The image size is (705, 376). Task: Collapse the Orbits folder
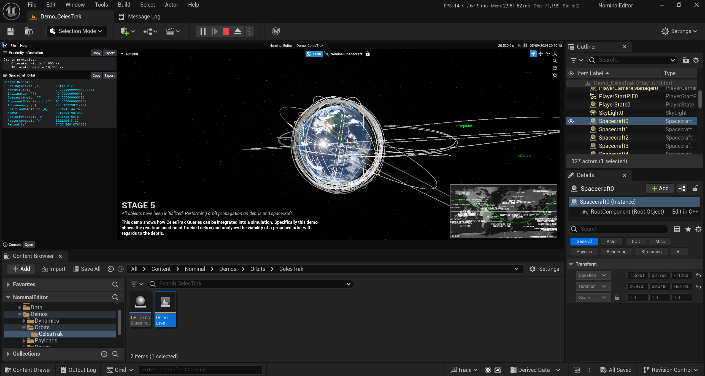pyautogui.click(x=24, y=328)
